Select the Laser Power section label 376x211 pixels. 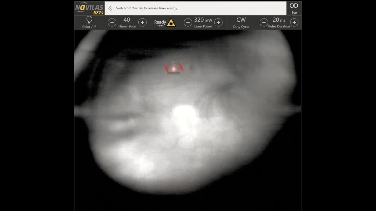pyautogui.click(x=203, y=26)
